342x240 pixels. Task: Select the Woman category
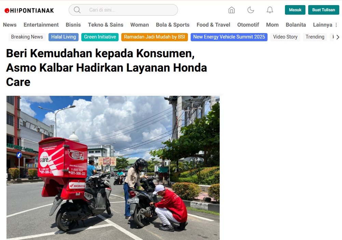point(140,25)
